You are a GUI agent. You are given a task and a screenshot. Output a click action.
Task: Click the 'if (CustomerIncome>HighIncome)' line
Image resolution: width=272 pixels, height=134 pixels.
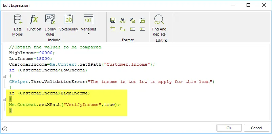[49, 93]
